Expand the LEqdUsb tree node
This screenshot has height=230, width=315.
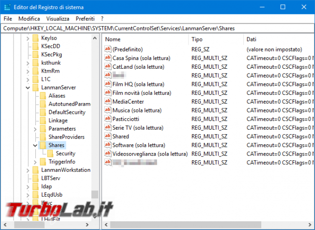coord(28,195)
